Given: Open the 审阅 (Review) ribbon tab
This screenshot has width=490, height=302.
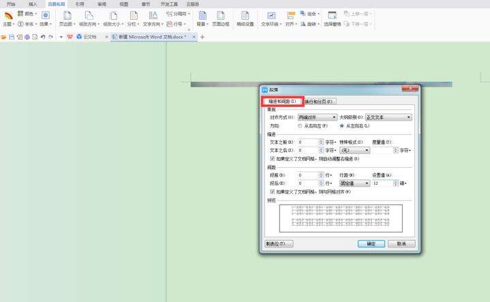Looking at the screenshot, I should tap(102, 4).
